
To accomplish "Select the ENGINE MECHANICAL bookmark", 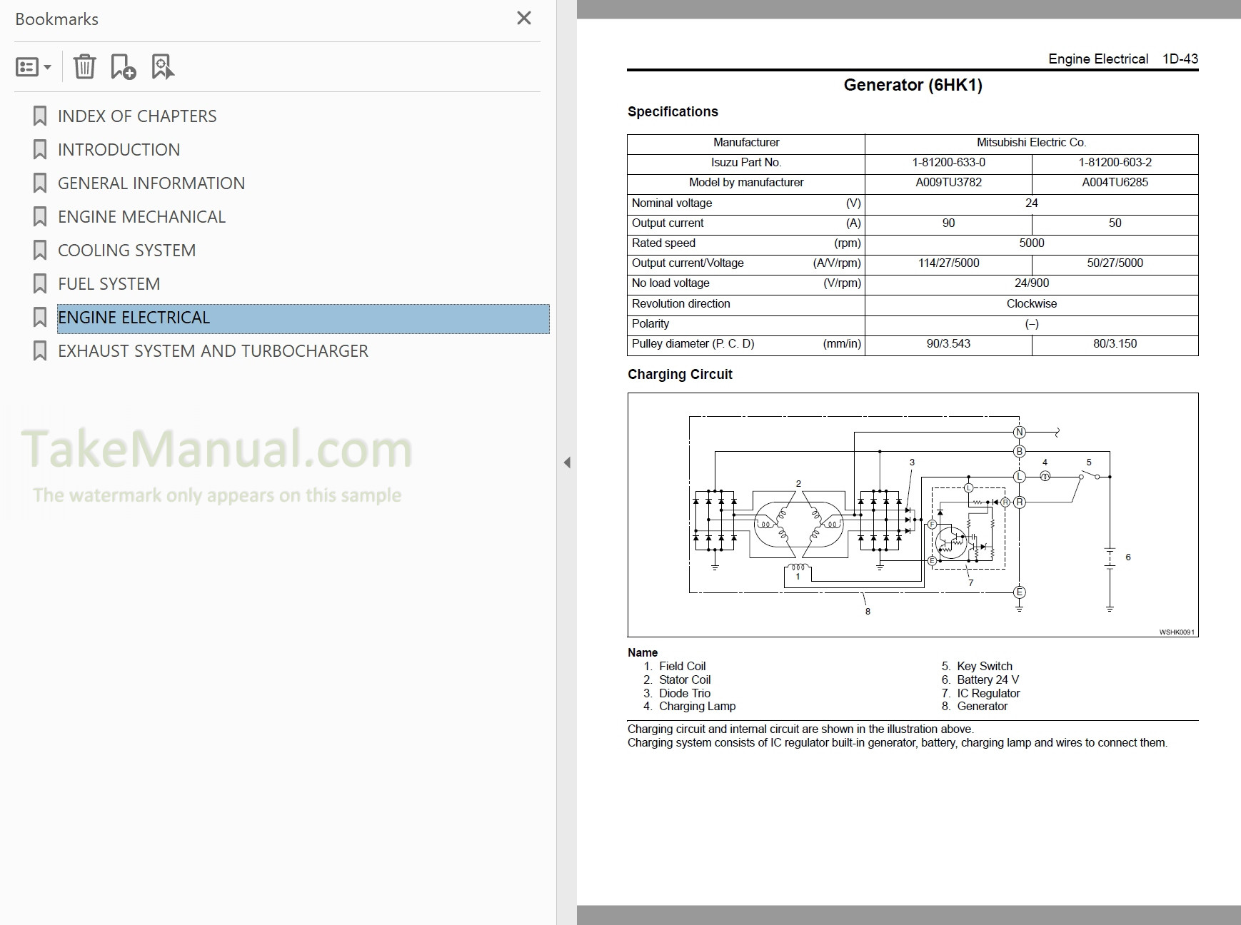I will click(141, 216).
